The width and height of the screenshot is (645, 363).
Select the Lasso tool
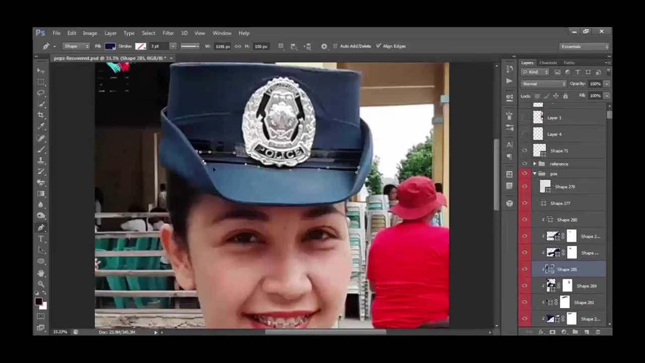41,93
